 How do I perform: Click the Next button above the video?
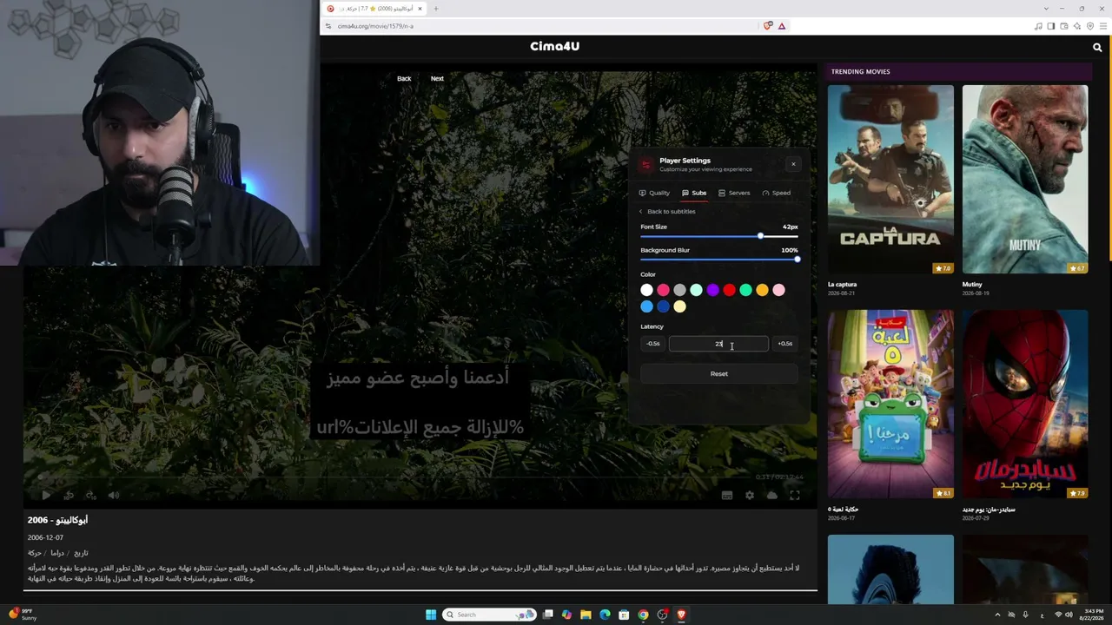click(437, 79)
